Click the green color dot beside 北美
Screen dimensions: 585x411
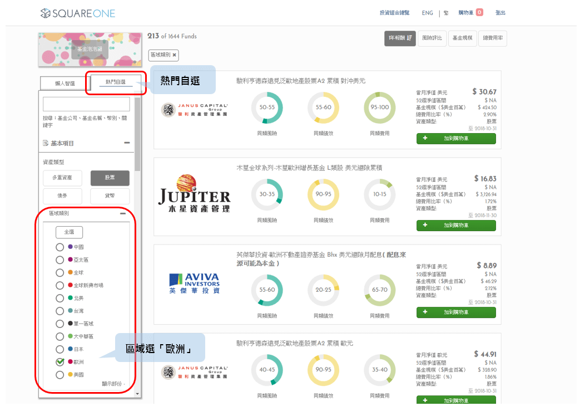(71, 298)
